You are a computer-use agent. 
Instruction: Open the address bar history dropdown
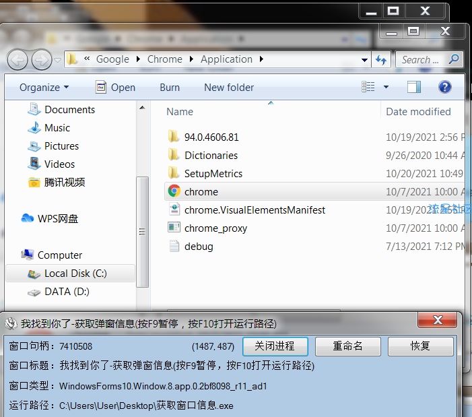tap(364, 60)
